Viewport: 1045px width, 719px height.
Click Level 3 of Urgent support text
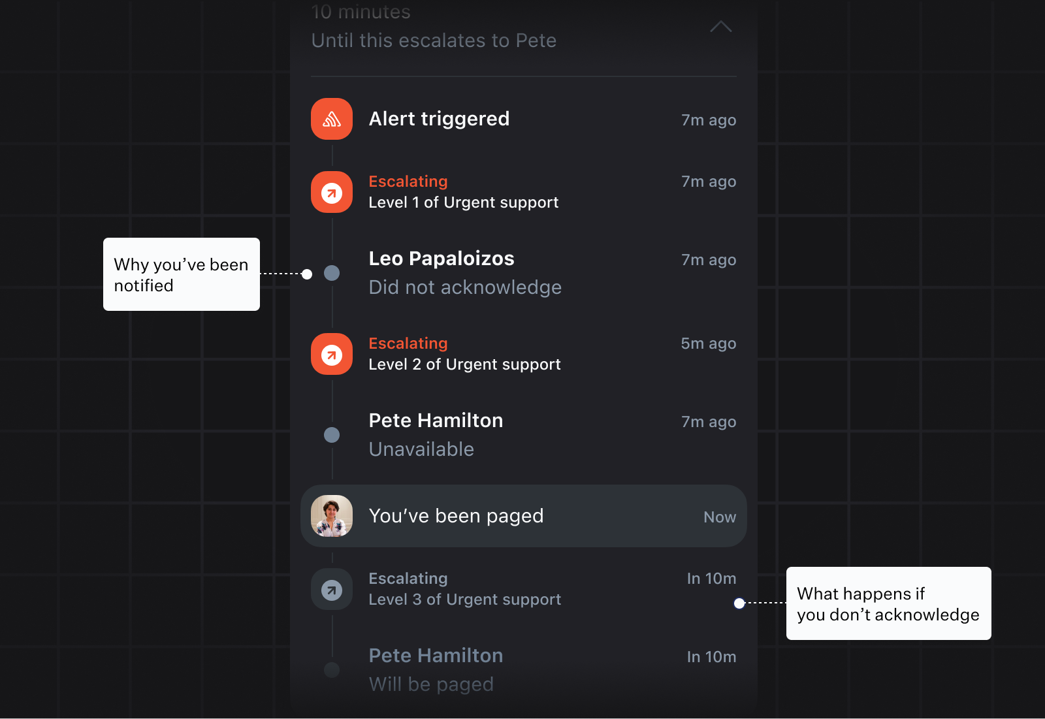point(464,599)
